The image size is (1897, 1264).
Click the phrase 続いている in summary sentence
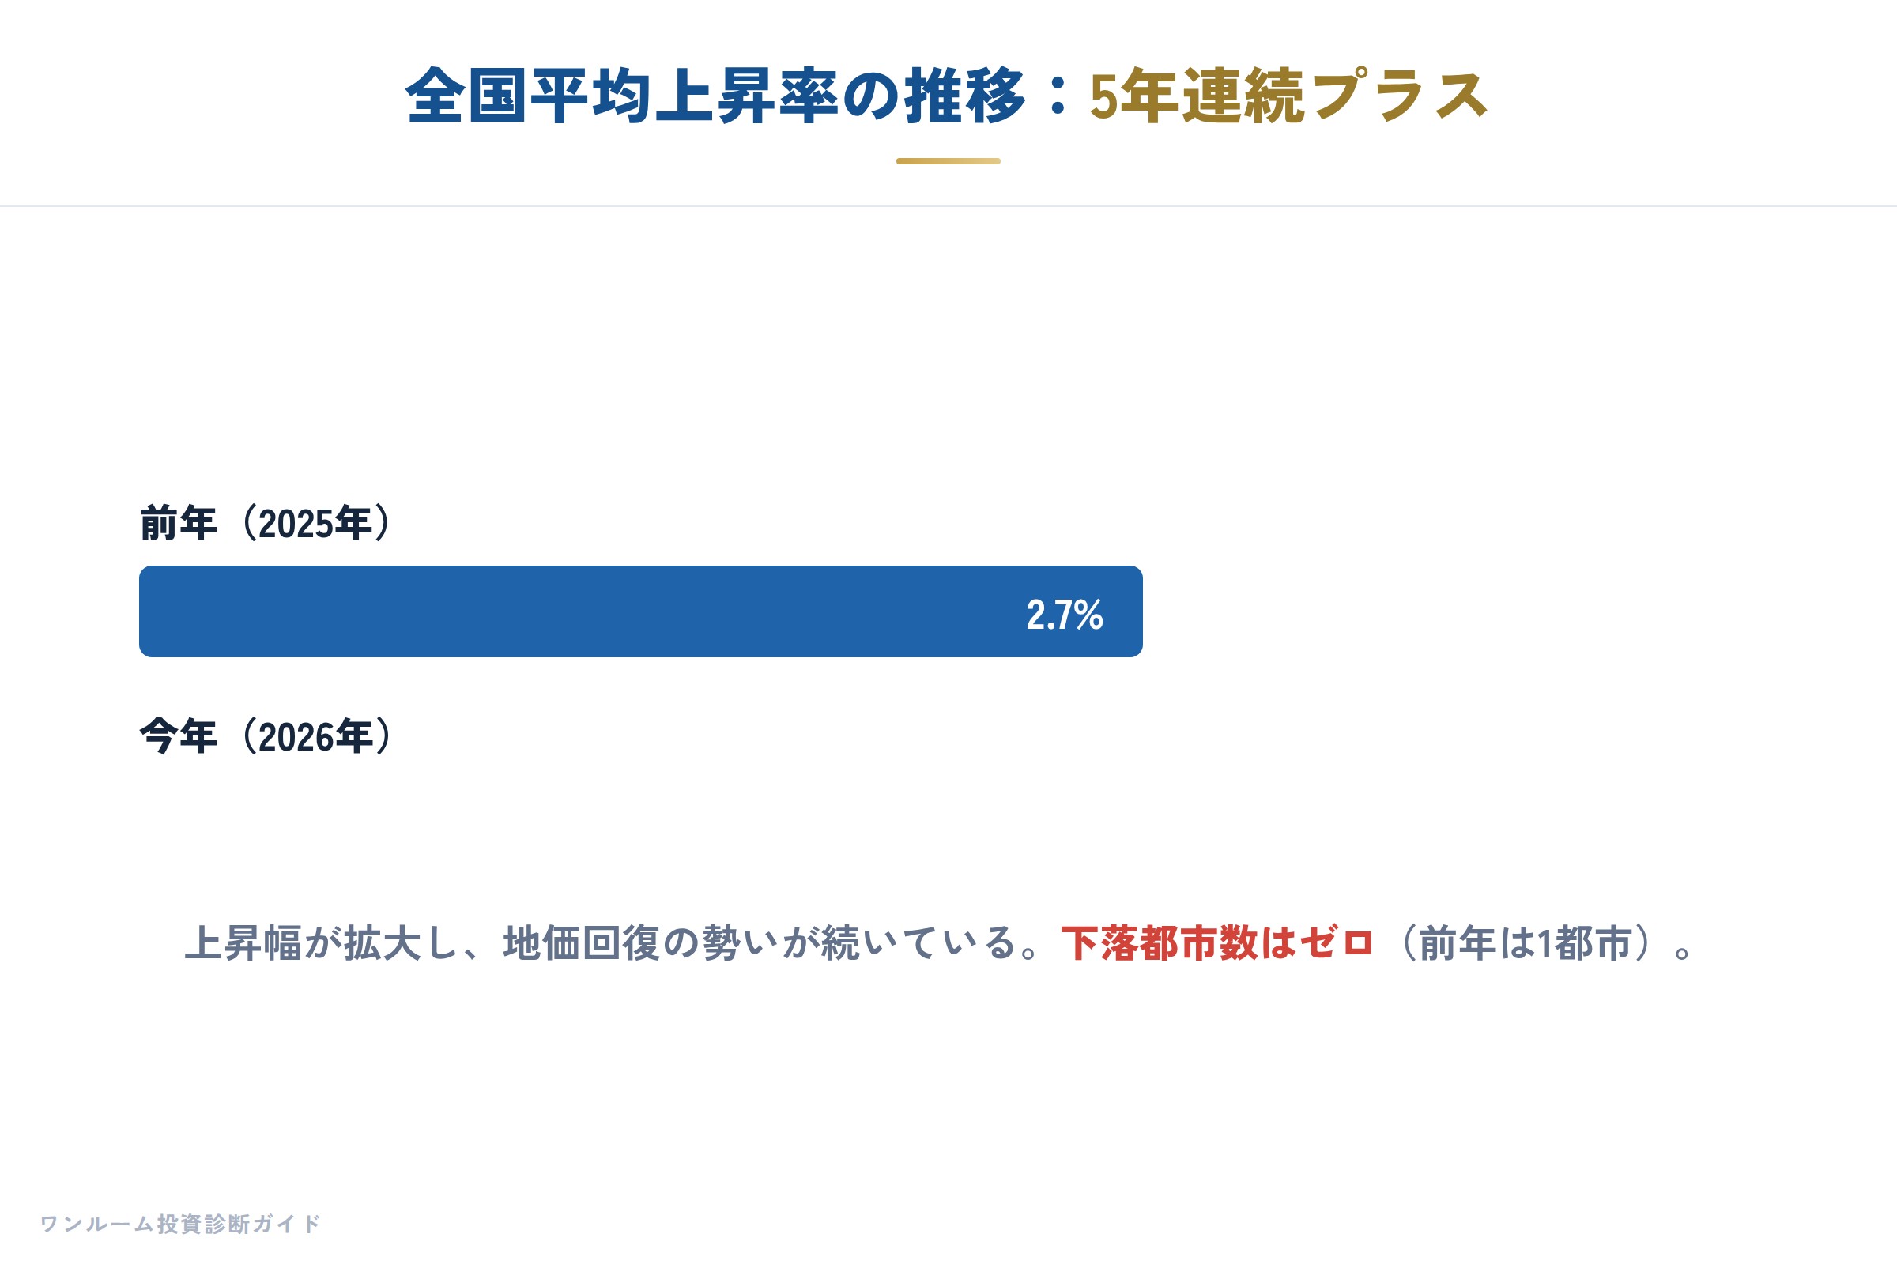(x=919, y=943)
